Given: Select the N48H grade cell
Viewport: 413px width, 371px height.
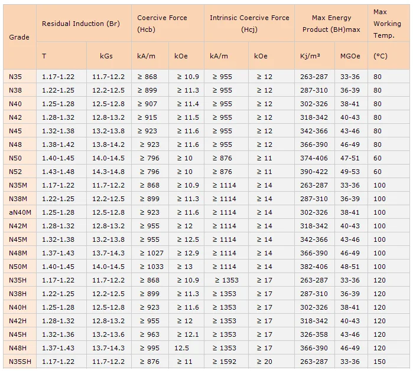Looking at the screenshot, I should click(x=18, y=348).
